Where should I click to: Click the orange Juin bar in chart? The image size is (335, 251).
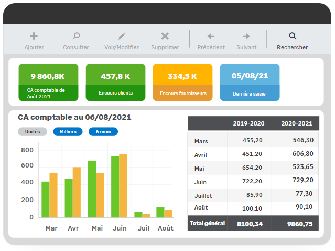point(123,186)
